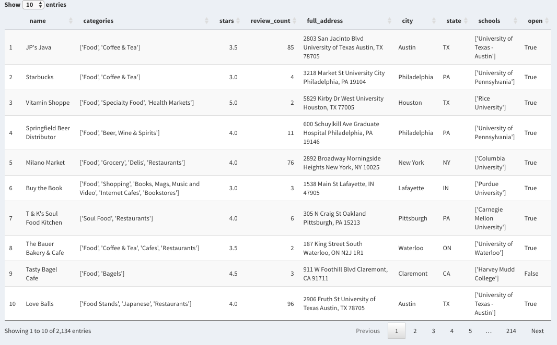Sort table by the categories column

[x=144, y=21]
